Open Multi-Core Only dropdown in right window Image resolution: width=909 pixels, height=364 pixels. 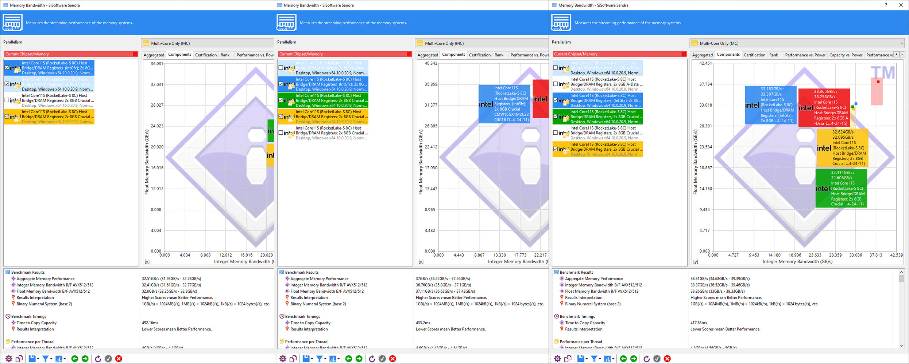(797, 43)
